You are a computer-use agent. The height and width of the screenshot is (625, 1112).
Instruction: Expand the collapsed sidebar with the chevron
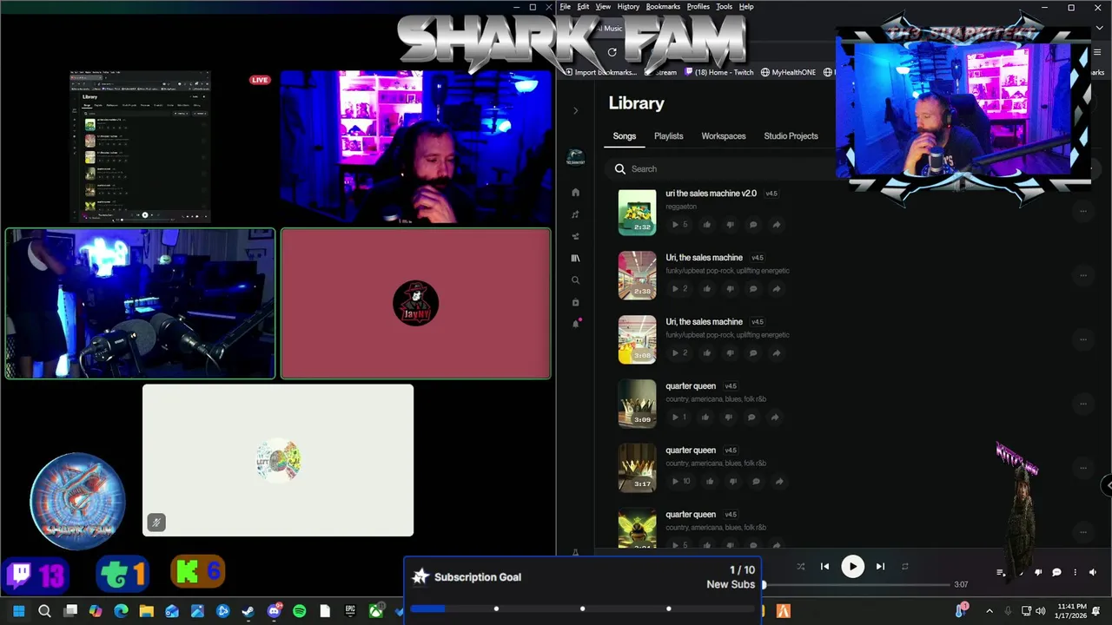(x=575, y=110)
